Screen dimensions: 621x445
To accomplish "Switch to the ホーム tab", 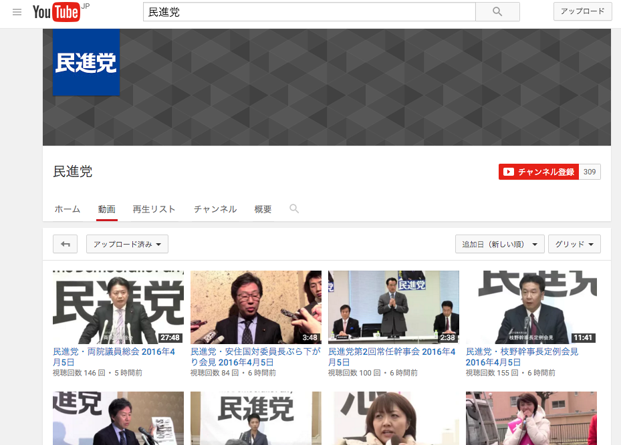I will click(x=68, y=209).
